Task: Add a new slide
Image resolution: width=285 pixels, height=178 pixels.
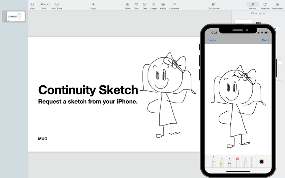Action: [57, 6]
